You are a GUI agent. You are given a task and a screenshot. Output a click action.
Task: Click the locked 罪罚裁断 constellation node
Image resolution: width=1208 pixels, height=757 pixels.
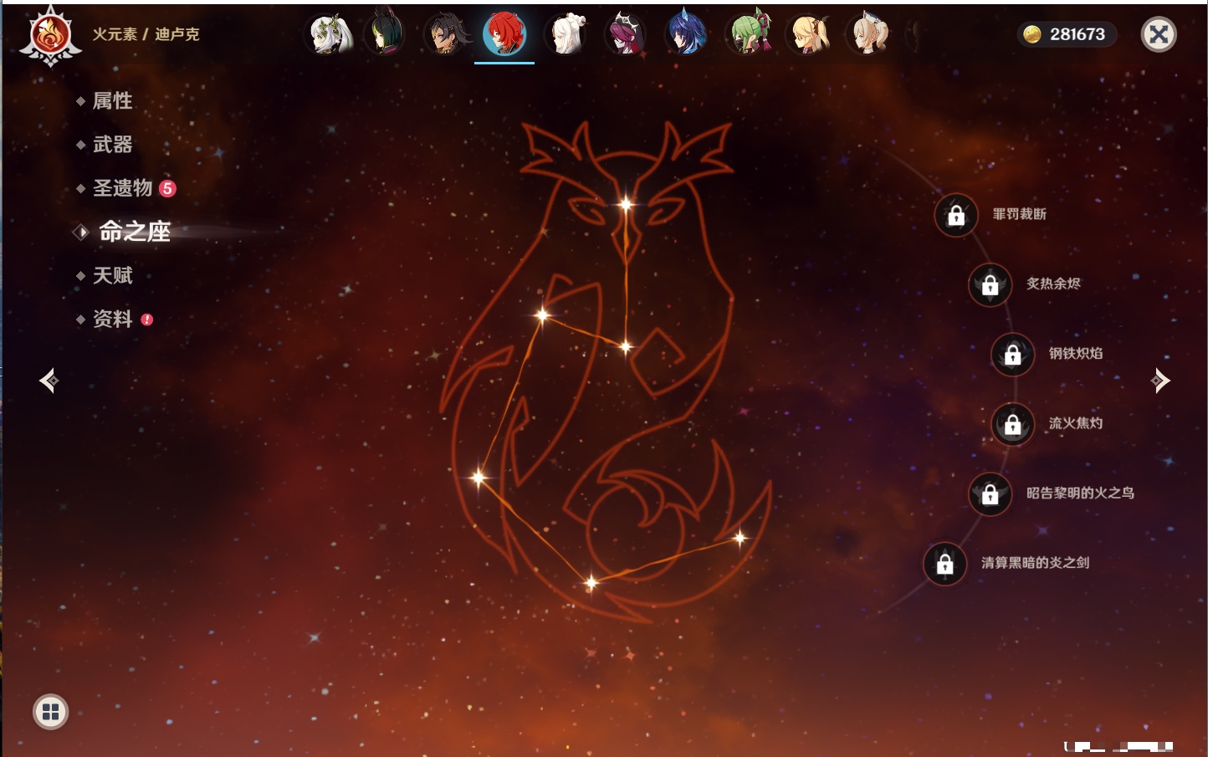pos(956,216)
